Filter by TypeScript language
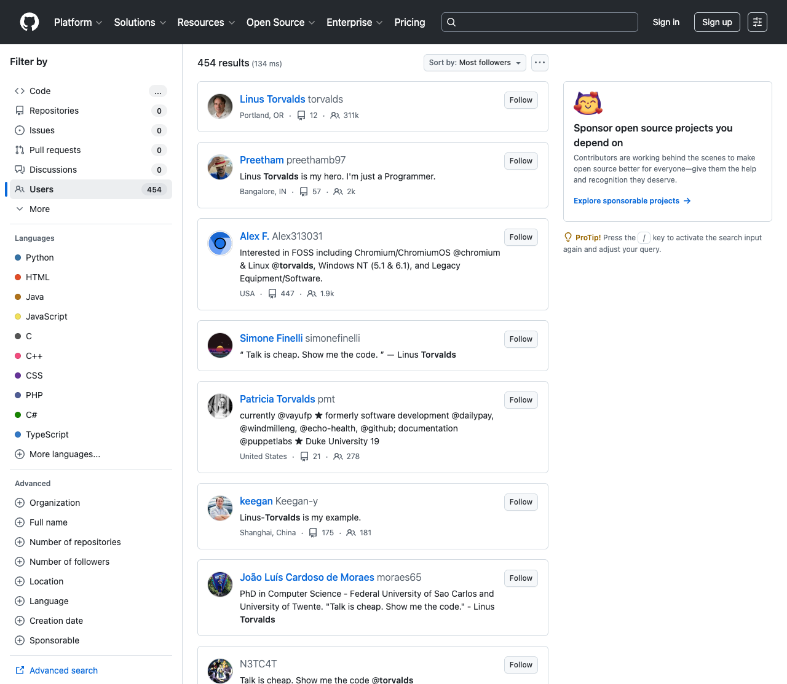Image resolution: width=787 pixels, height=684 pixels. (x=91, y=434)
